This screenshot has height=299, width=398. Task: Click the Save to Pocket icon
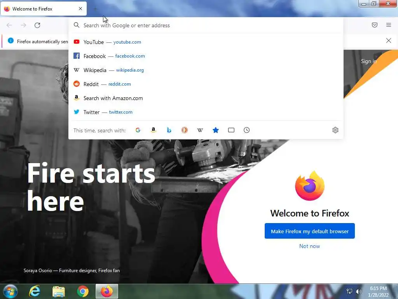tap(374, 25)
